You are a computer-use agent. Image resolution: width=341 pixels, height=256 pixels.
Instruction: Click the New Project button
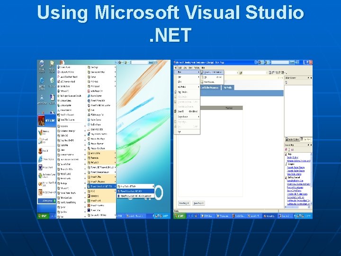[x=184, y=203]
